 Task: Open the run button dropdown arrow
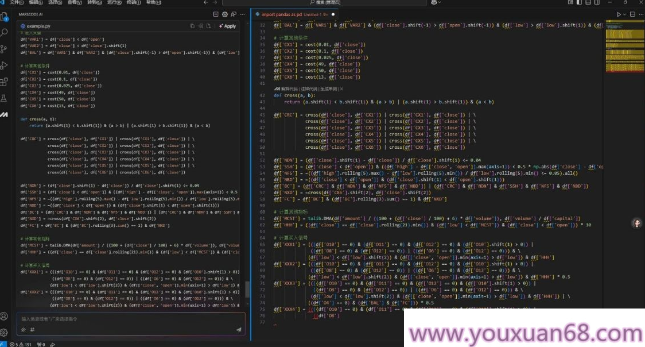[624, 14]
